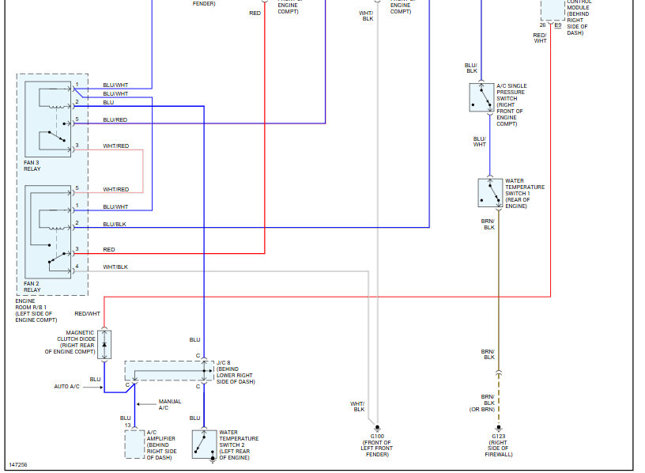The height and width of the screenshot is (473, 645).
Task: Click 'WHT/BLK' label near the G100 ground
Action: [358, 407]
